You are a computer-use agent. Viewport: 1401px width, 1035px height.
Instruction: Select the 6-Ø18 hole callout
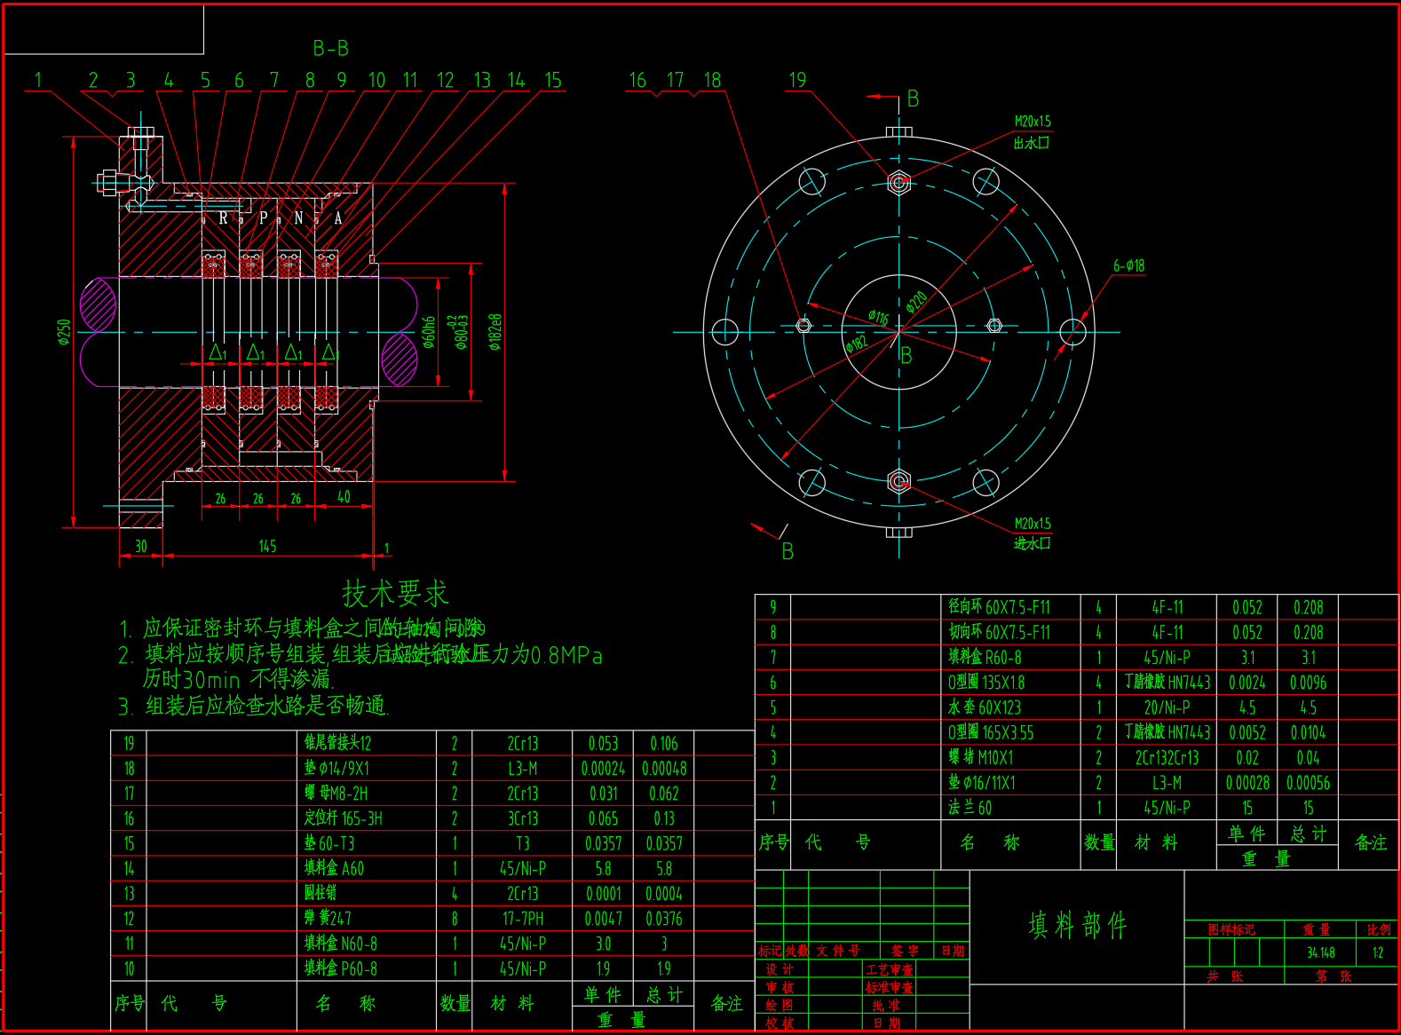pyautogui.click(x=1128, y=265)
